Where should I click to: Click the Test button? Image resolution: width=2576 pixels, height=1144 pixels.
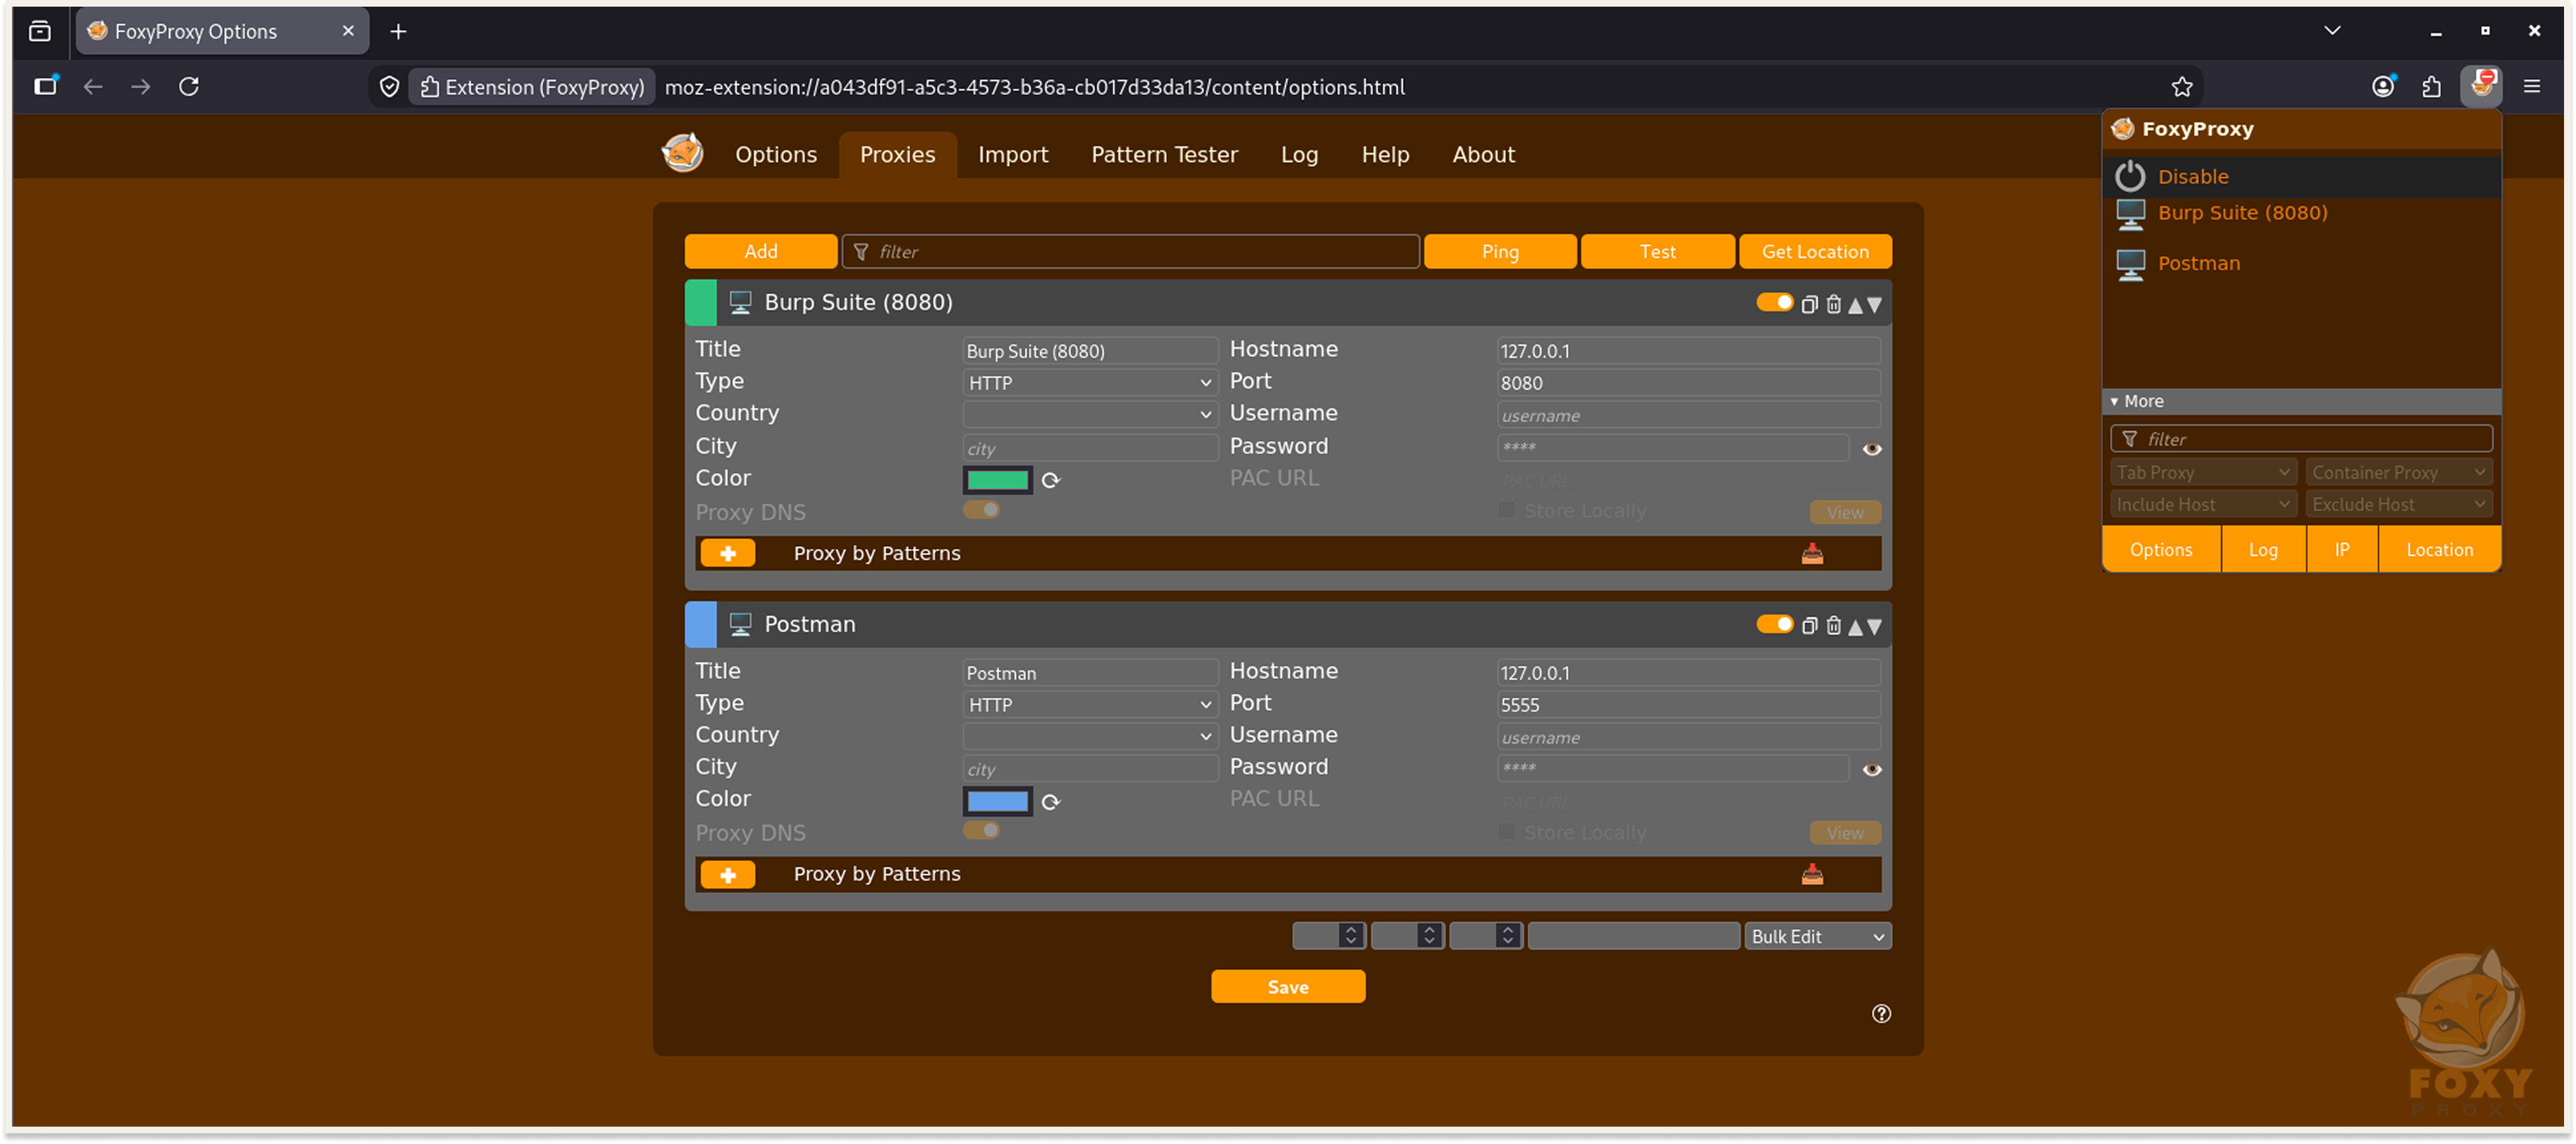pos(1657,251)
